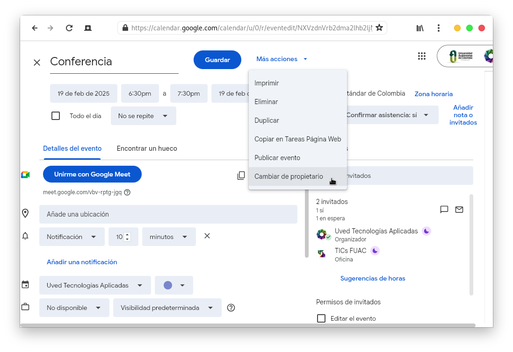Click the message guests chat icon
The height and width of the screenshot is (352, 513).
point(444,210)
